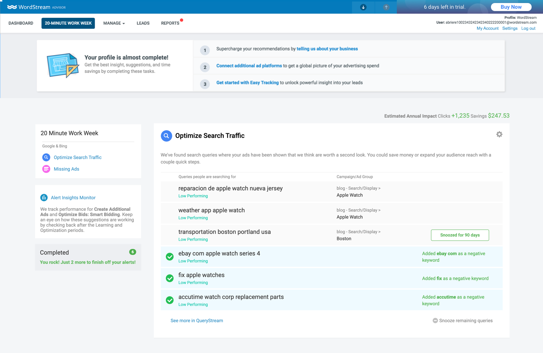Open the Alert Insights Monitor link

(73, 198)
